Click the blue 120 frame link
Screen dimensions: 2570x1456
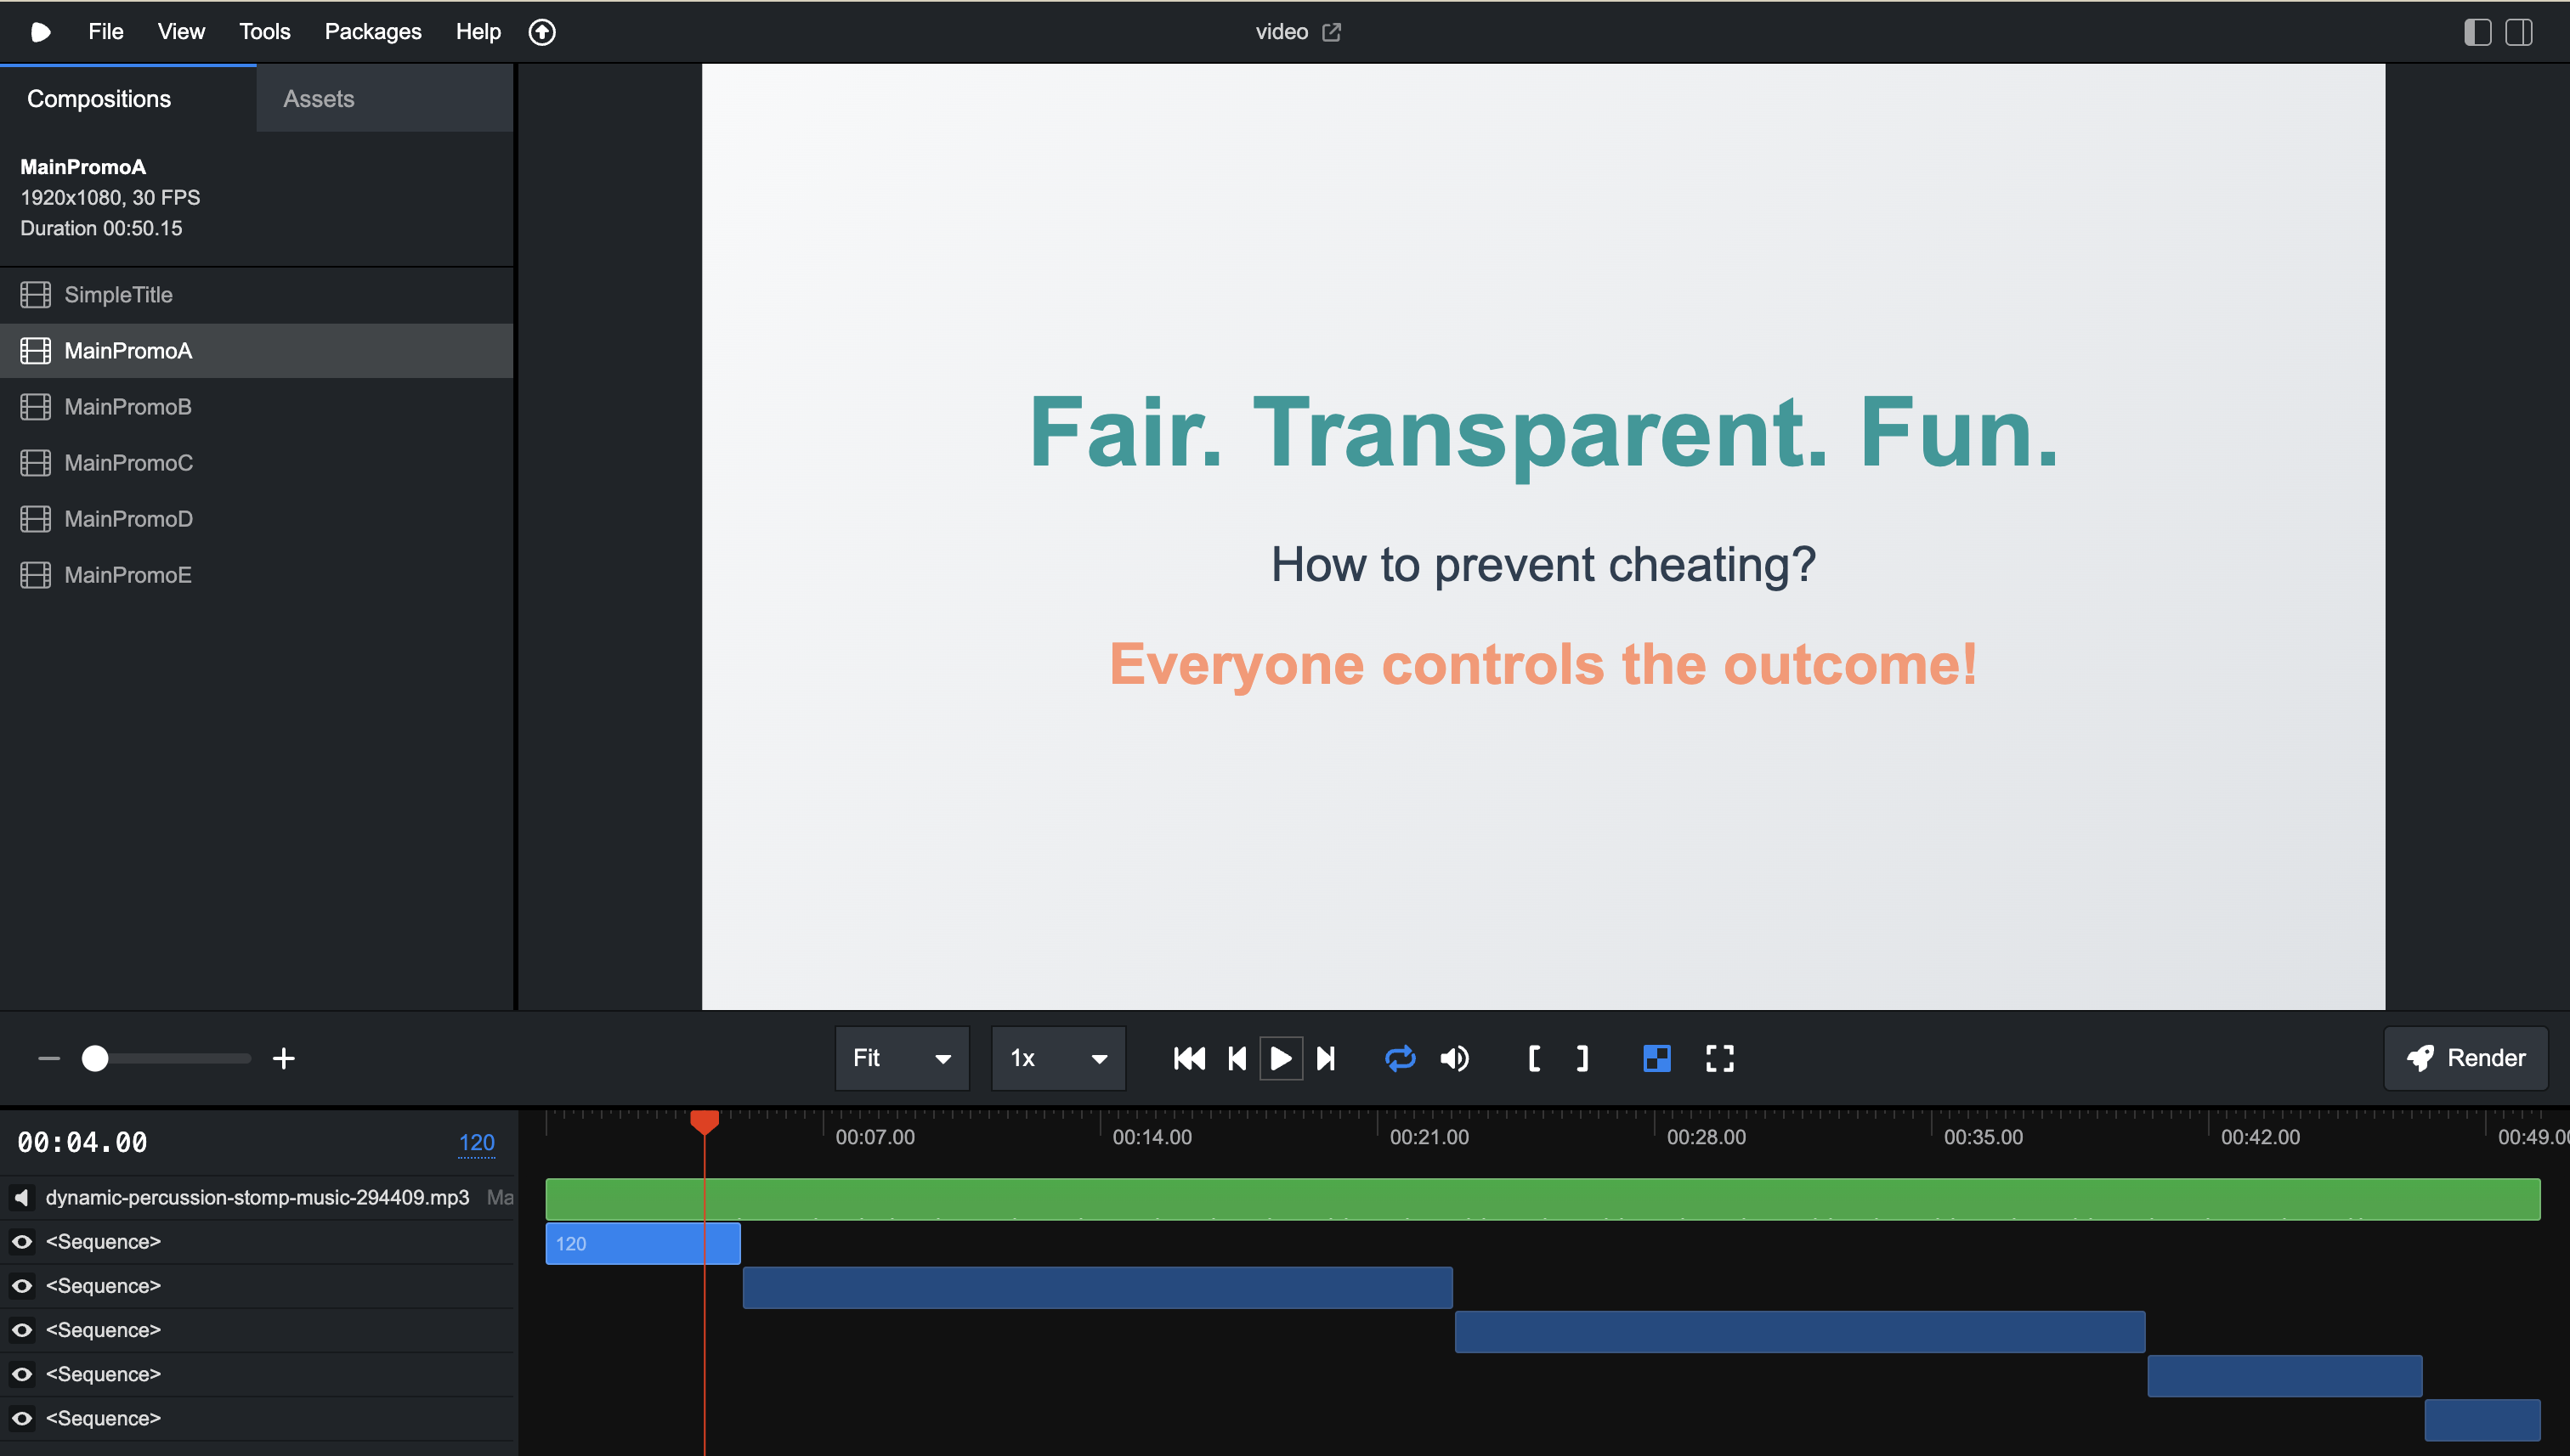point(477,1141)
